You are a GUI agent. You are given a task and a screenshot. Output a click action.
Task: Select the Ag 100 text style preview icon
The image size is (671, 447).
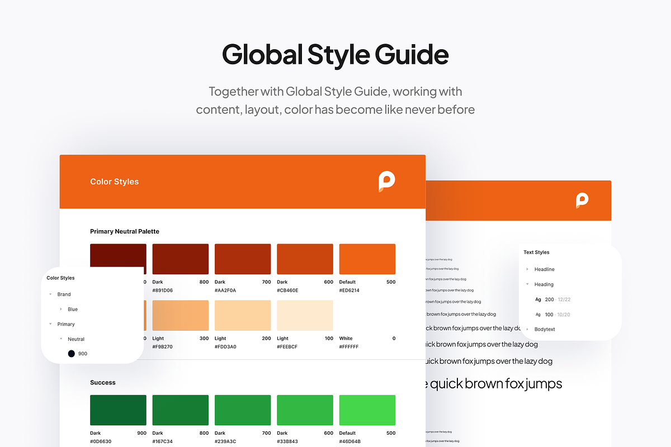(x=538, y=315)
